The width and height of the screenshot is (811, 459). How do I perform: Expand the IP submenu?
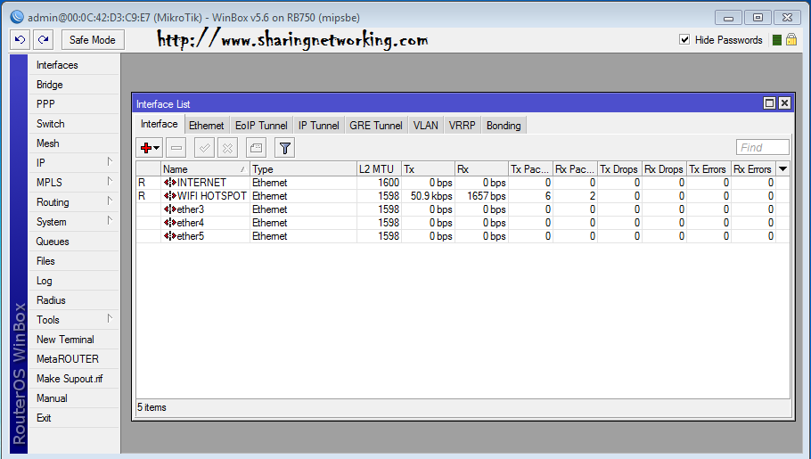click(110, 162)
